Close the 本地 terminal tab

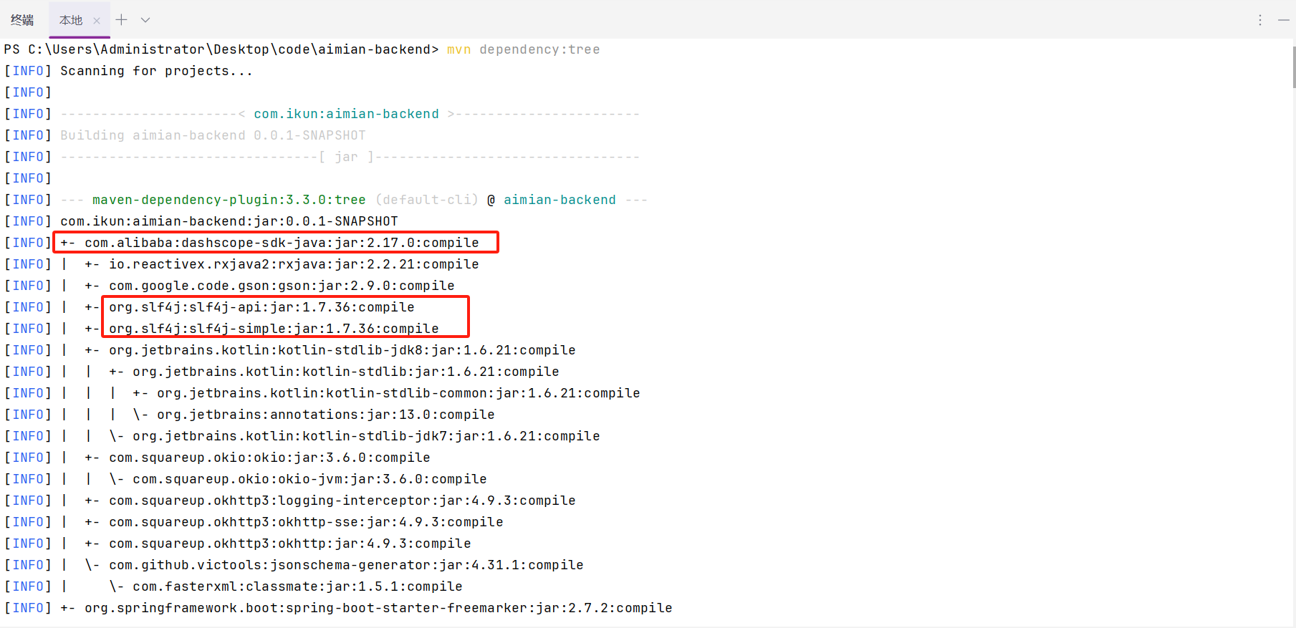coord(97,21)
